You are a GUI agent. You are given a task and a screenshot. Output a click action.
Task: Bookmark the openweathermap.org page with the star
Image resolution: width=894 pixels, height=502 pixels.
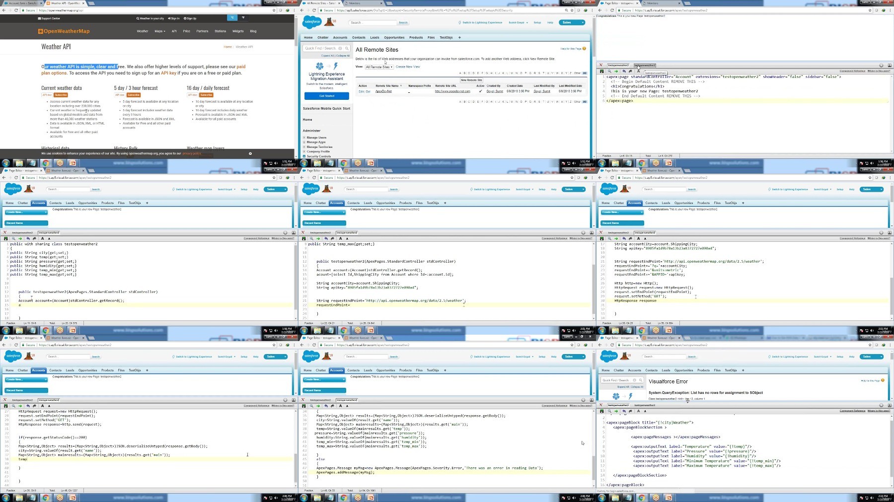(275, 10)
